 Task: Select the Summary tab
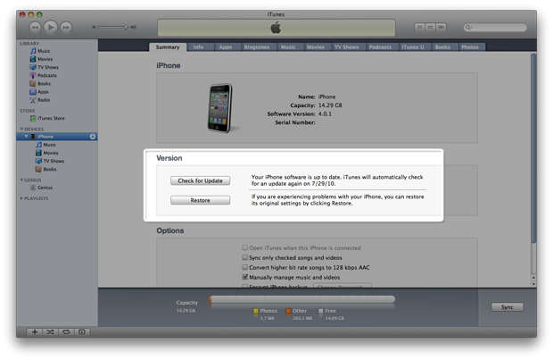[x=168, y=47]
